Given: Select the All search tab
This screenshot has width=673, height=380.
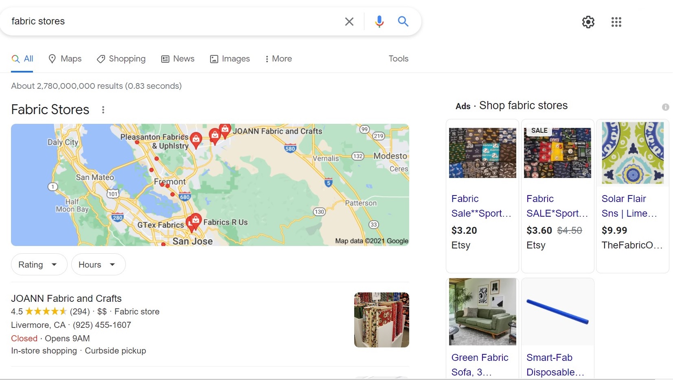Looking at the screenshot, I should tap(22, 59).
